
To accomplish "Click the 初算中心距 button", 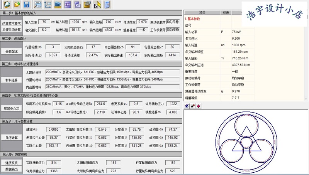I will coord(12,109).
